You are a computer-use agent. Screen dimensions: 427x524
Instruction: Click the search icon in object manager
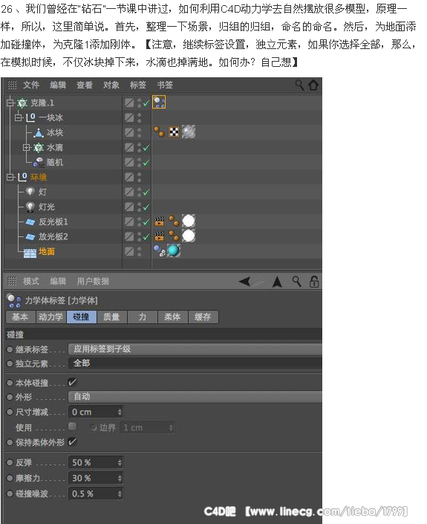click(x=299, y=85)
